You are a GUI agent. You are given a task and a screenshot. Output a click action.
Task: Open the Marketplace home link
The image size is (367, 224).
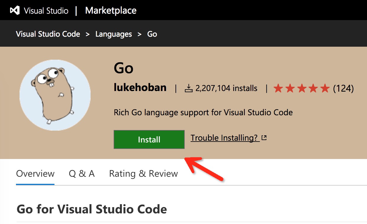coord(111,11)
